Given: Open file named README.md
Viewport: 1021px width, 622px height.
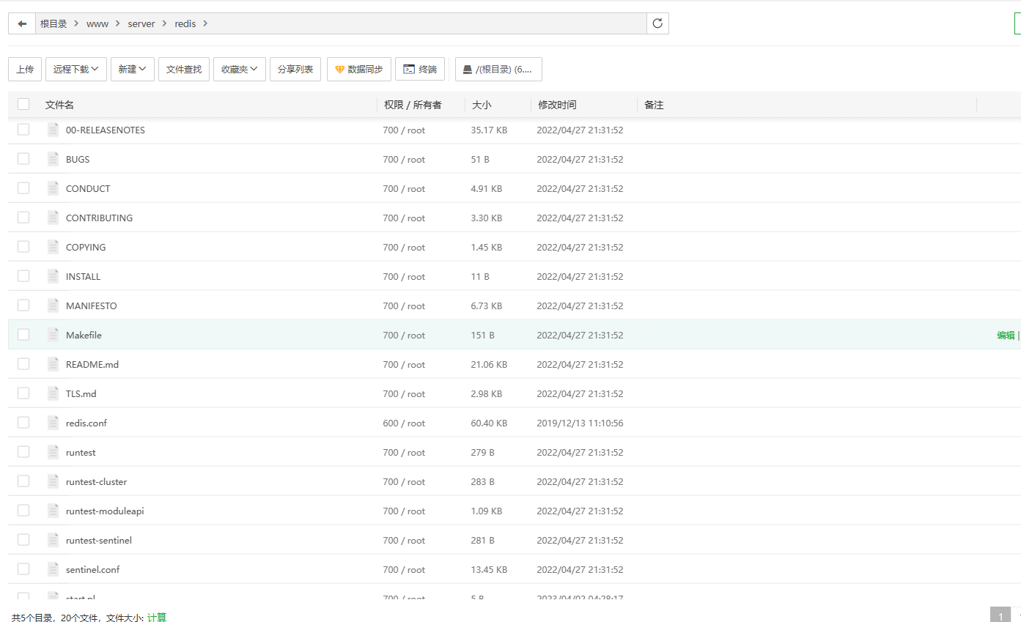Looking at the screenshot, I should click(x=92, y=364).
